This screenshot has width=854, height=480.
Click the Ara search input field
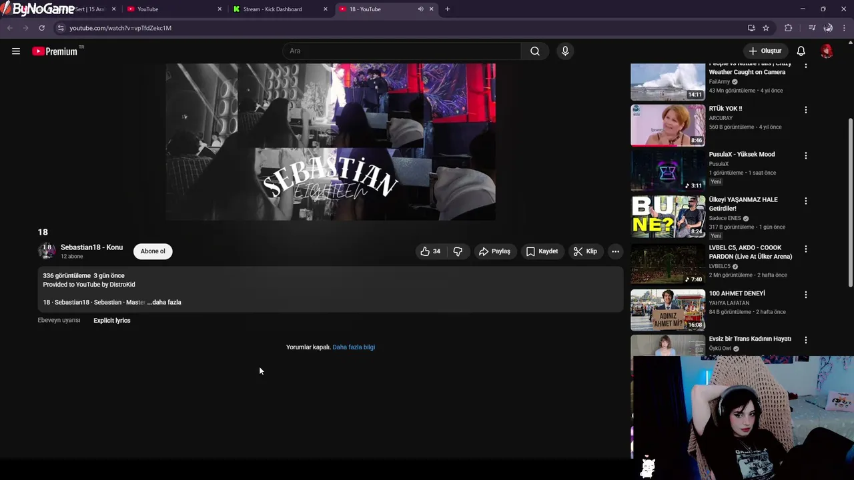(x=402, y=51)
